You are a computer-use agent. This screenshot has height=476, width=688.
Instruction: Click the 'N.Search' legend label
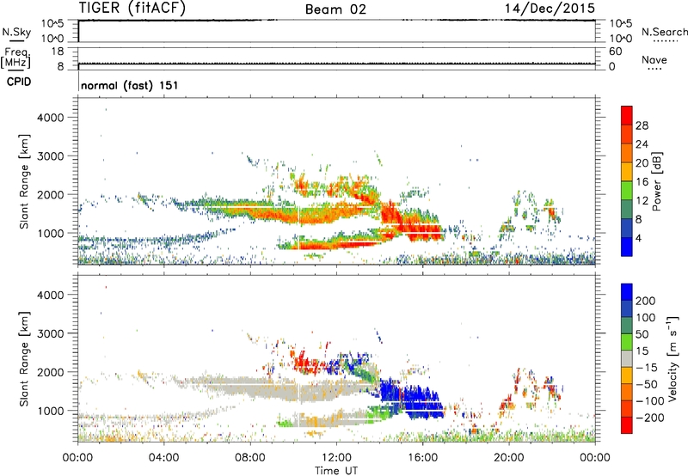point(665,32)
